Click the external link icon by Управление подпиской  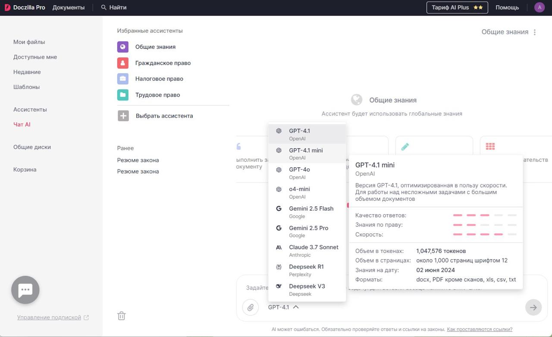coord(86,318)
